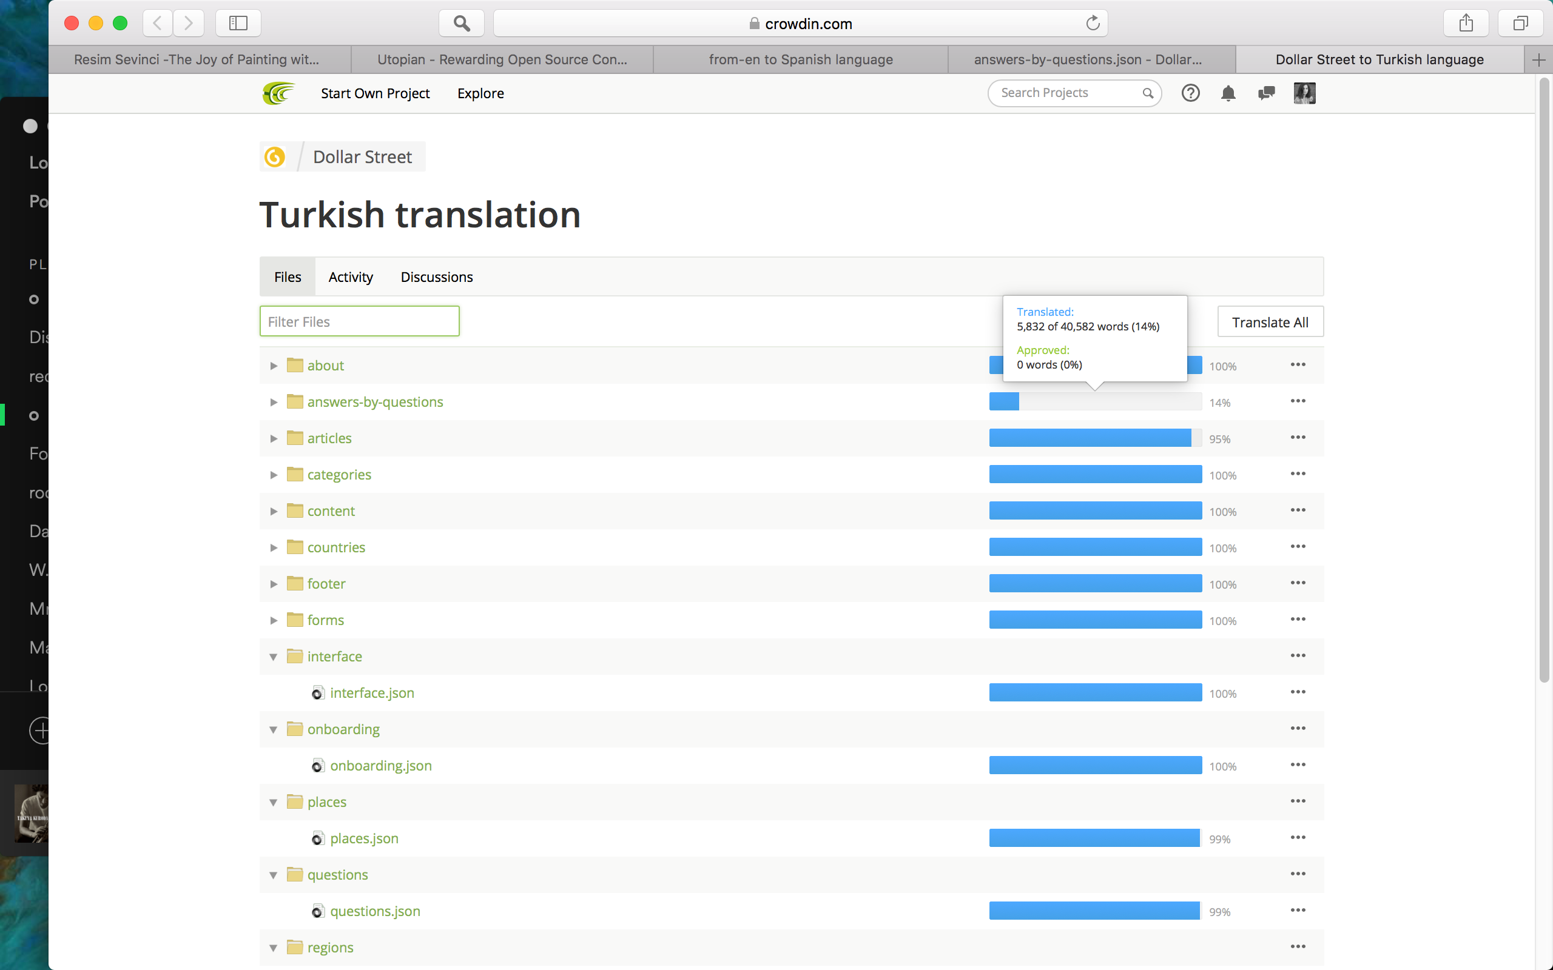
Task: Open the interface.json file link
Action: pyautogui.click(x=372, y=693)
